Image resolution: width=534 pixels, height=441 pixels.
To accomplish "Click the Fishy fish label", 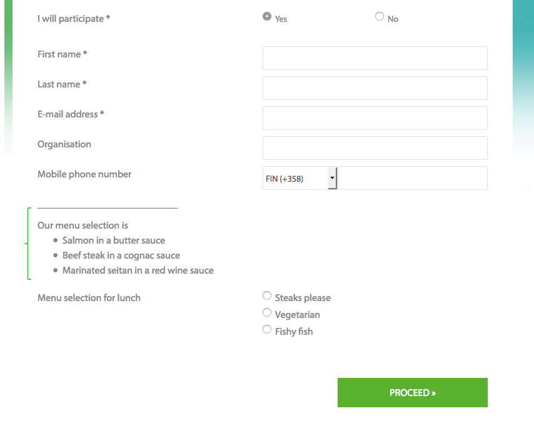I will [293, 332].
